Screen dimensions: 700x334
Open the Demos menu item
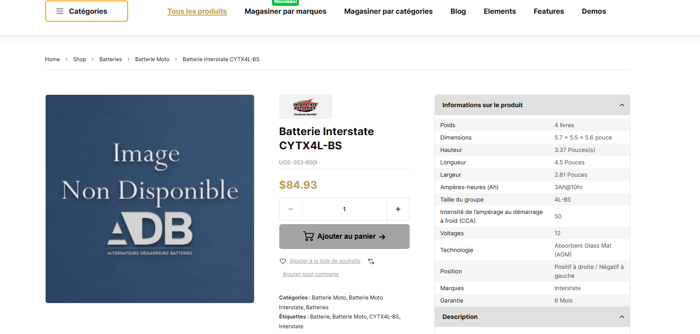pyautogui.click(x=594, y=11)
